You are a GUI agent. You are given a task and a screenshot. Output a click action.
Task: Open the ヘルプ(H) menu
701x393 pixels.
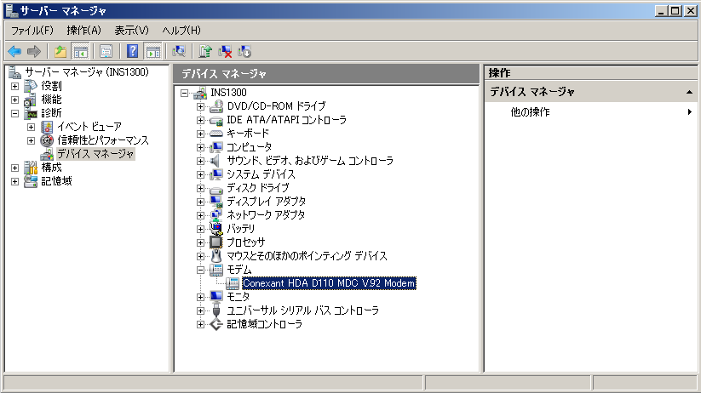(181, 31)
